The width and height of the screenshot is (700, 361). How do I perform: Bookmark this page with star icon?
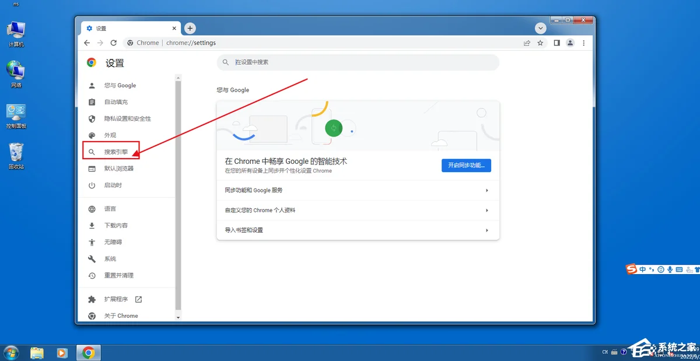[540, 43]
